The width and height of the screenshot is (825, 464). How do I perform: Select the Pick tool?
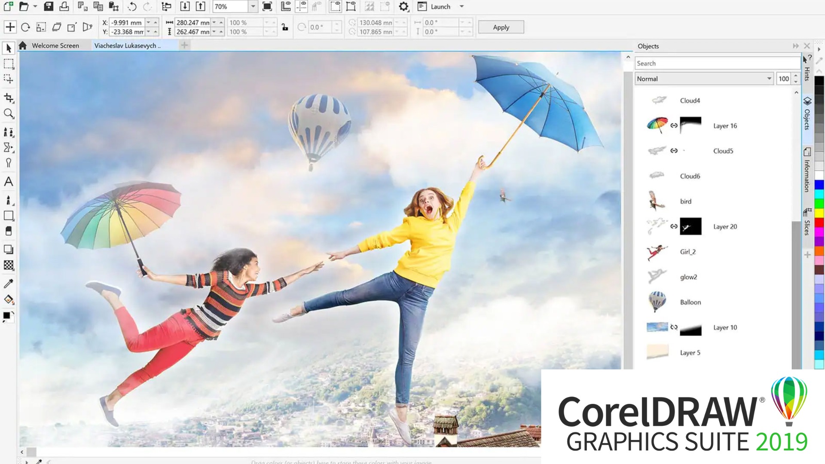pyautogui.click(x=9, y=48)
